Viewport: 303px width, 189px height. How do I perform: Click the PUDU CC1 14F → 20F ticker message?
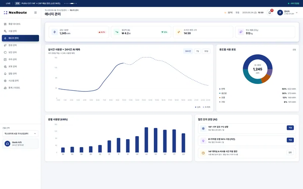tap(41, 3)
